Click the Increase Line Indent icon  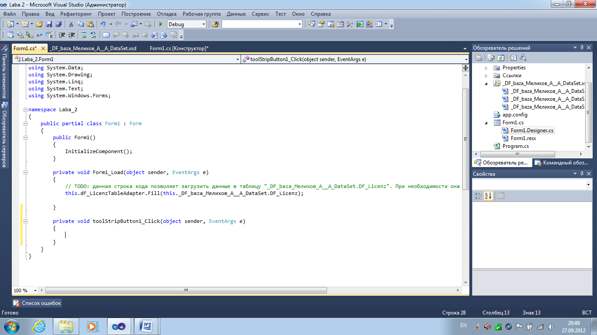point(71,35)
